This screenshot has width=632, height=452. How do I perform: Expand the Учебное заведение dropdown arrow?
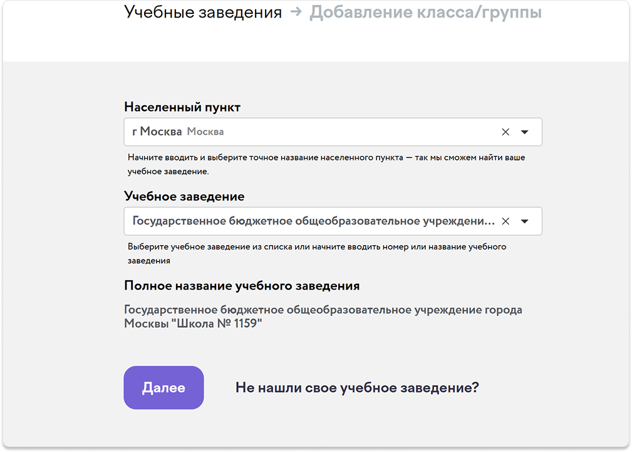[524, 221]
